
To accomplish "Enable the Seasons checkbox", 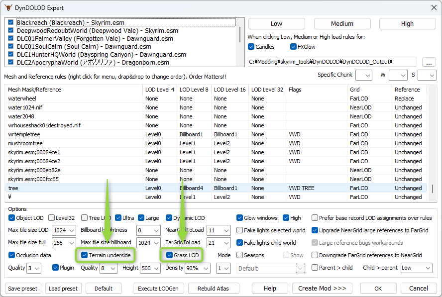I will (239, 255).
